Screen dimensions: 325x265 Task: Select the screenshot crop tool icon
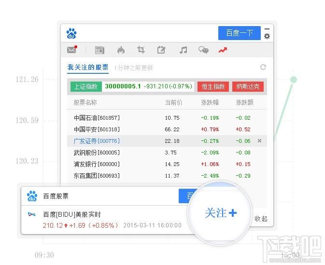click(141, 50)
